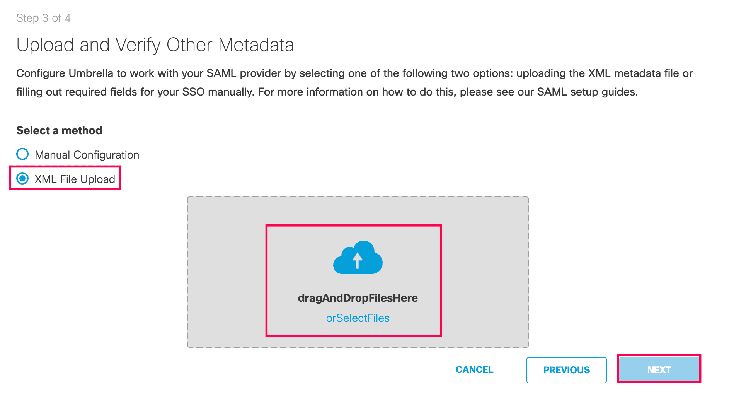The height and width of the screenshot is (393, 729).
Task: Click the "Step 3 of 4" indicator
Action: pyautogui.click(x=43, y=18)
